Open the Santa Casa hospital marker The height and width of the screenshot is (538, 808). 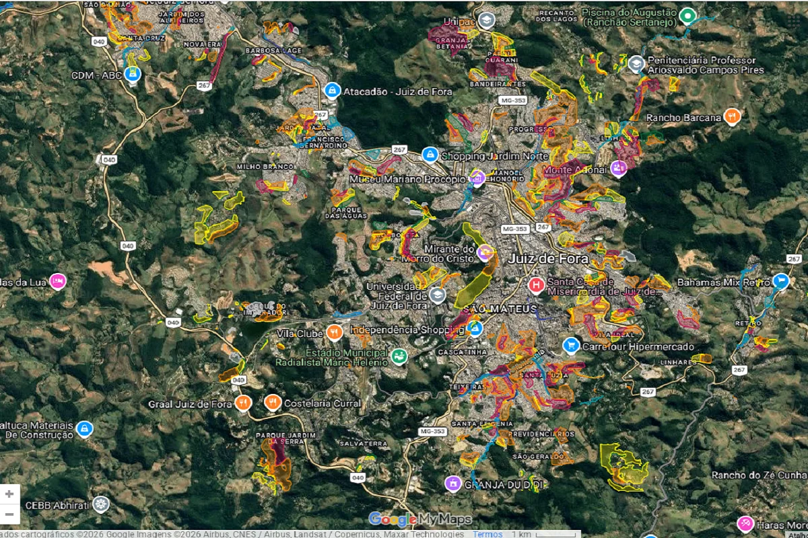click(x=536, y=285)
